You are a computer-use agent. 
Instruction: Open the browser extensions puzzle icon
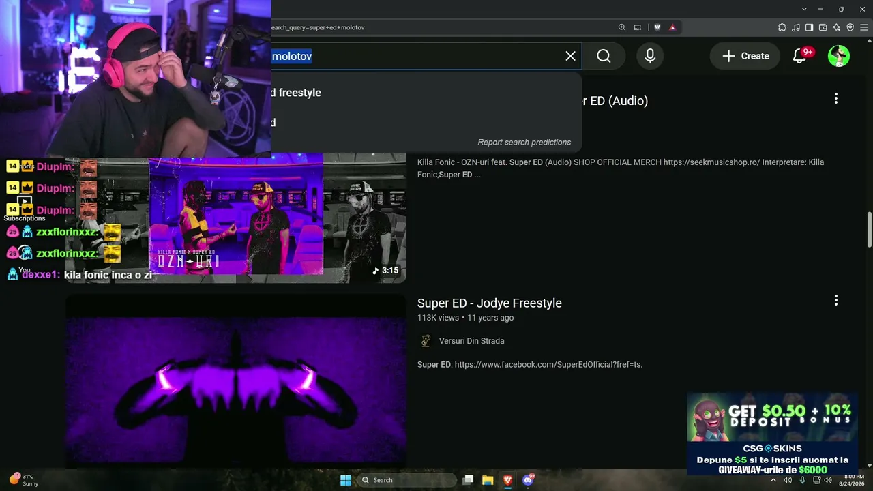tap(782, 27)
